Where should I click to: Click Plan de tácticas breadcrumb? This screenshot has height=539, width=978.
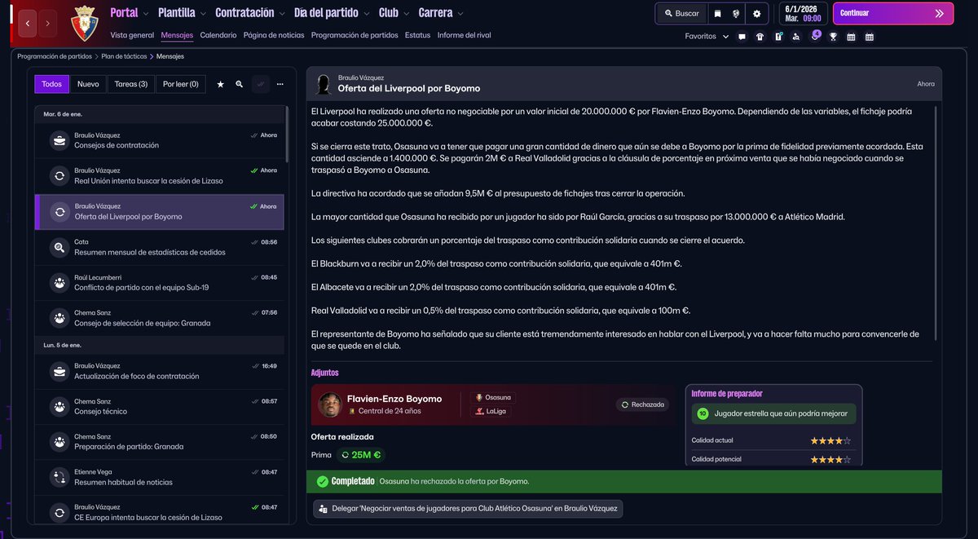pyautogui.click(x=124, y=56)
